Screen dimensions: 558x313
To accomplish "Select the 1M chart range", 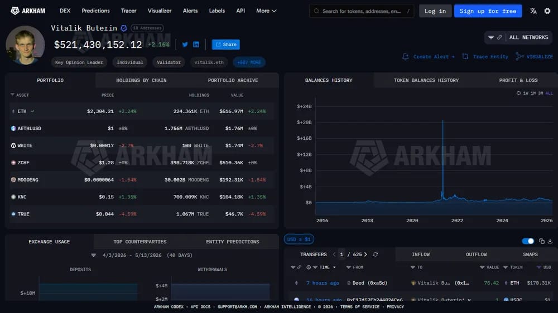I will 533,93.
